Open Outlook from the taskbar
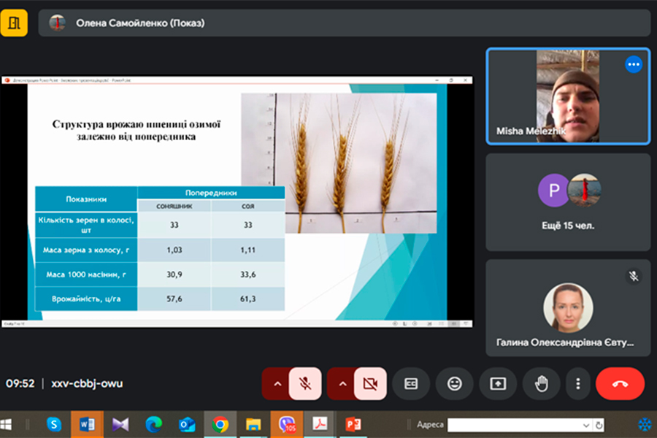 tap(187, 425)
